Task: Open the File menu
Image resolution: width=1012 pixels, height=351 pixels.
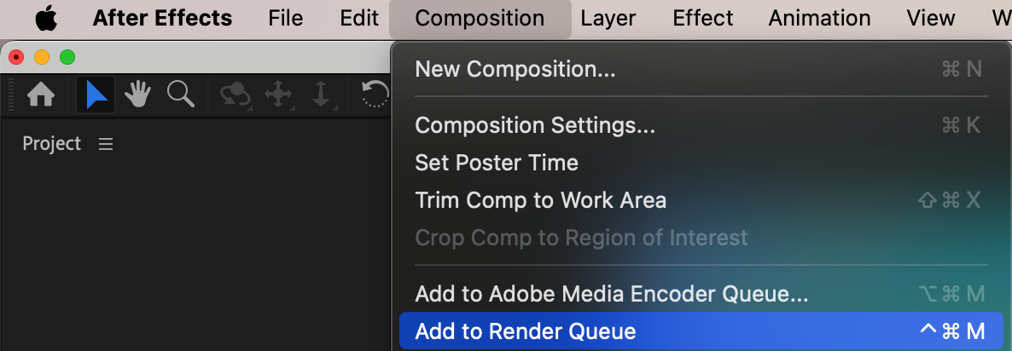Action: 285,18
